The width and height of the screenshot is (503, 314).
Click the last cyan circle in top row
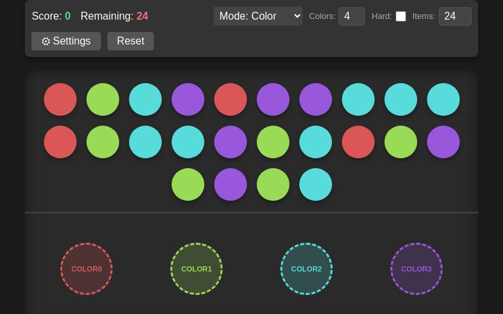(x=443, y=99)
